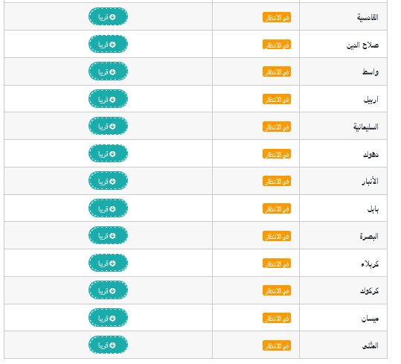
Task: Click the قريبا button for البصرة
Action: [108, 235]
